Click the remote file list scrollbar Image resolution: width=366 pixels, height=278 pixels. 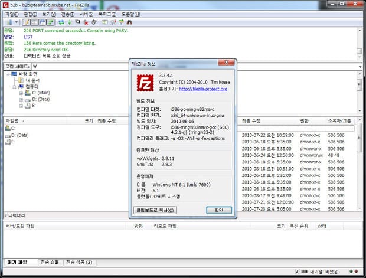point(360,164)
